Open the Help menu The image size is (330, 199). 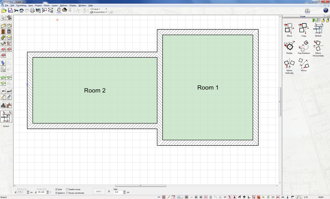pyautogui.click(x=90, y=5)
